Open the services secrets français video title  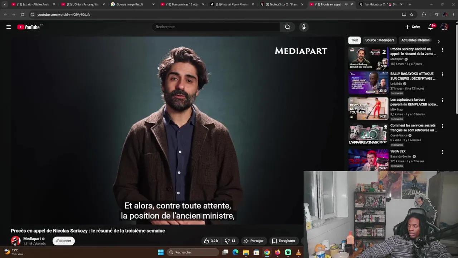click(x=414, y=128)
